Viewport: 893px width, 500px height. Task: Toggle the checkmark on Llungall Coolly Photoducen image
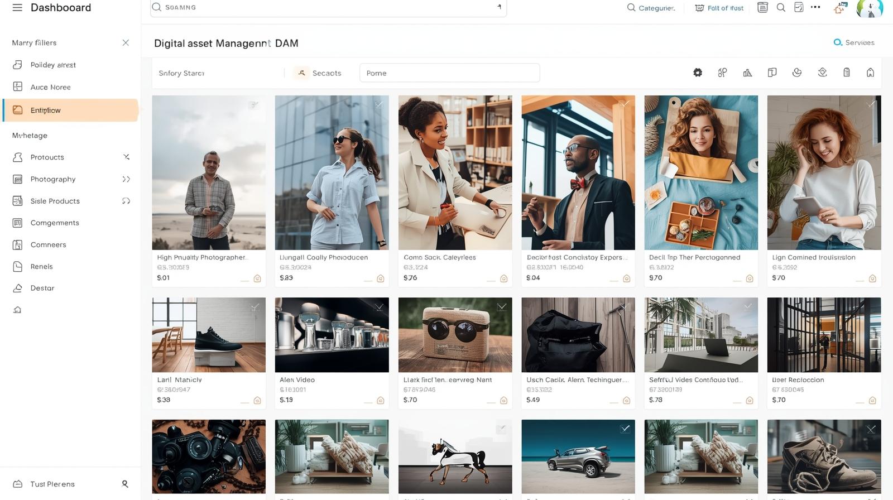(x=379, y=104)
